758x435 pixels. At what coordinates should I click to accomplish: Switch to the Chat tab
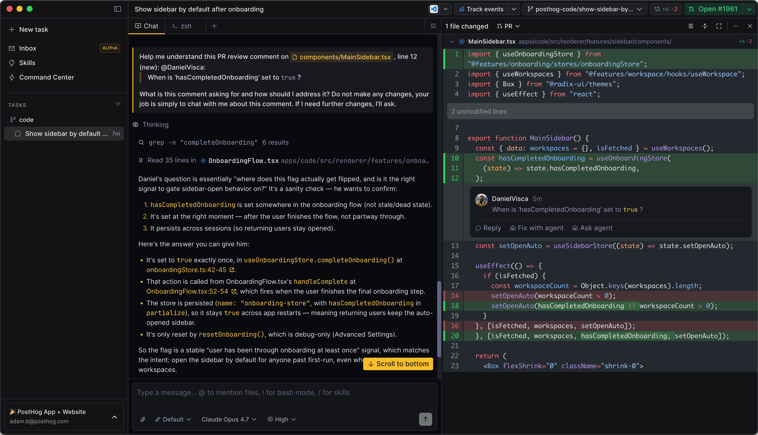[x=147, y=26]
